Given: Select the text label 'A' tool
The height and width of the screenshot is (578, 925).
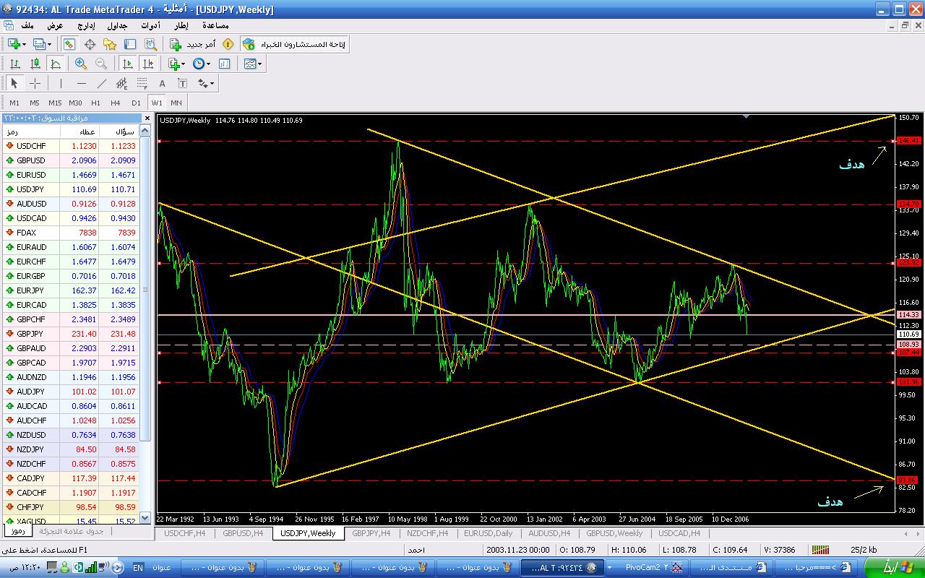Looking at the screenshot, I should pos(162,83).
